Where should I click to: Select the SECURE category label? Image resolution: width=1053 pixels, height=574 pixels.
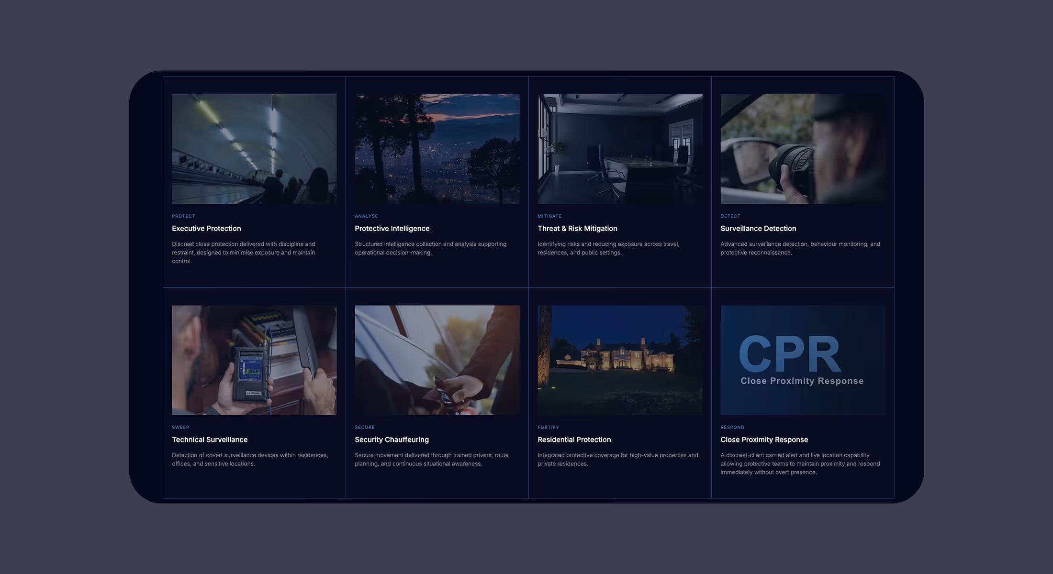point(365,427)
